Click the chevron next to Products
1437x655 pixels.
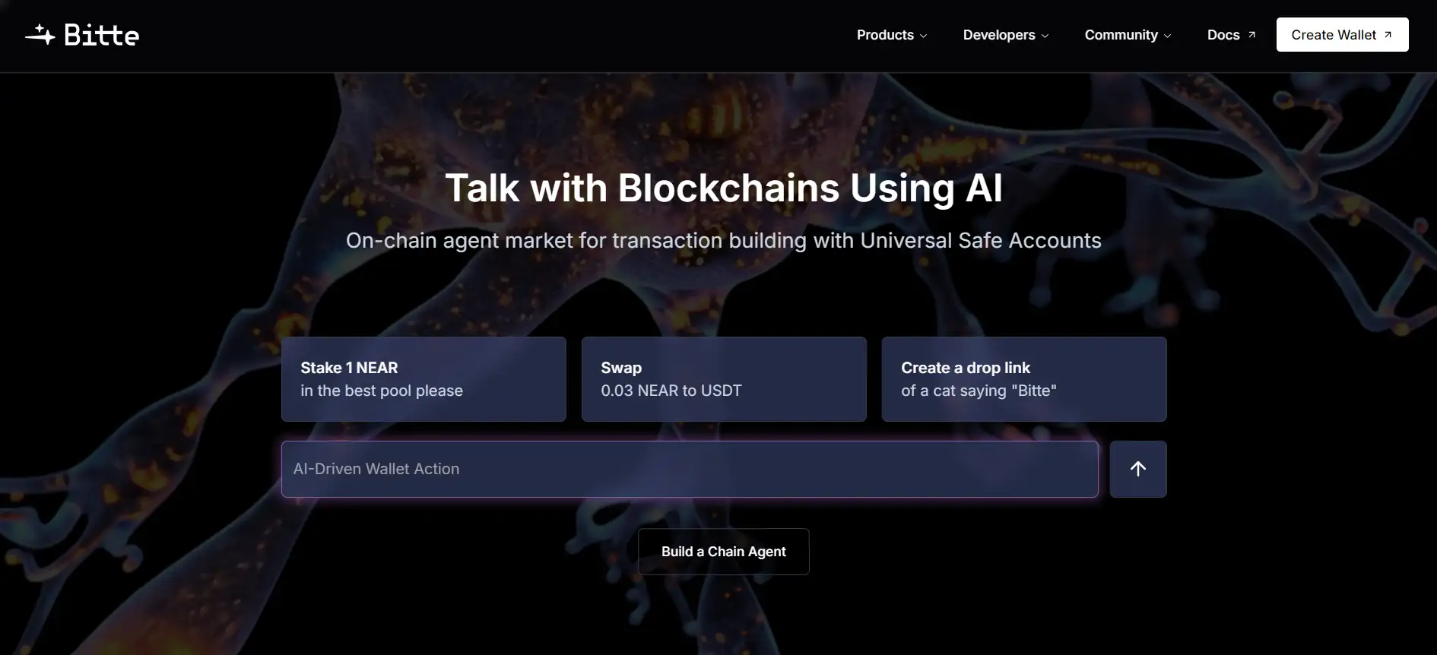click(924, 36)
